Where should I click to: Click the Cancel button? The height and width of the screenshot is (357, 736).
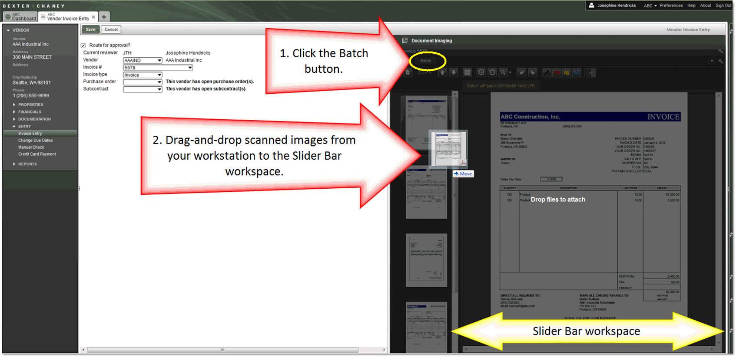111,29
